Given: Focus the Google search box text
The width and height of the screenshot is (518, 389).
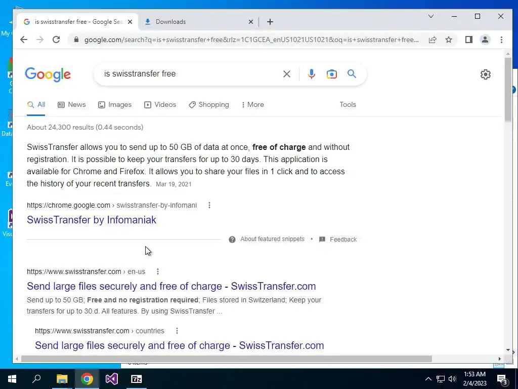Looking at the screenshot, I should (x=140, y=74).
